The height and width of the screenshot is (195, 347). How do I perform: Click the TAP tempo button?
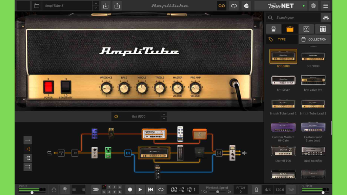(x=291, y=190)
